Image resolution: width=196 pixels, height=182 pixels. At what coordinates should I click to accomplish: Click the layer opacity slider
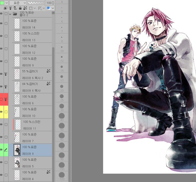(37, 3)
